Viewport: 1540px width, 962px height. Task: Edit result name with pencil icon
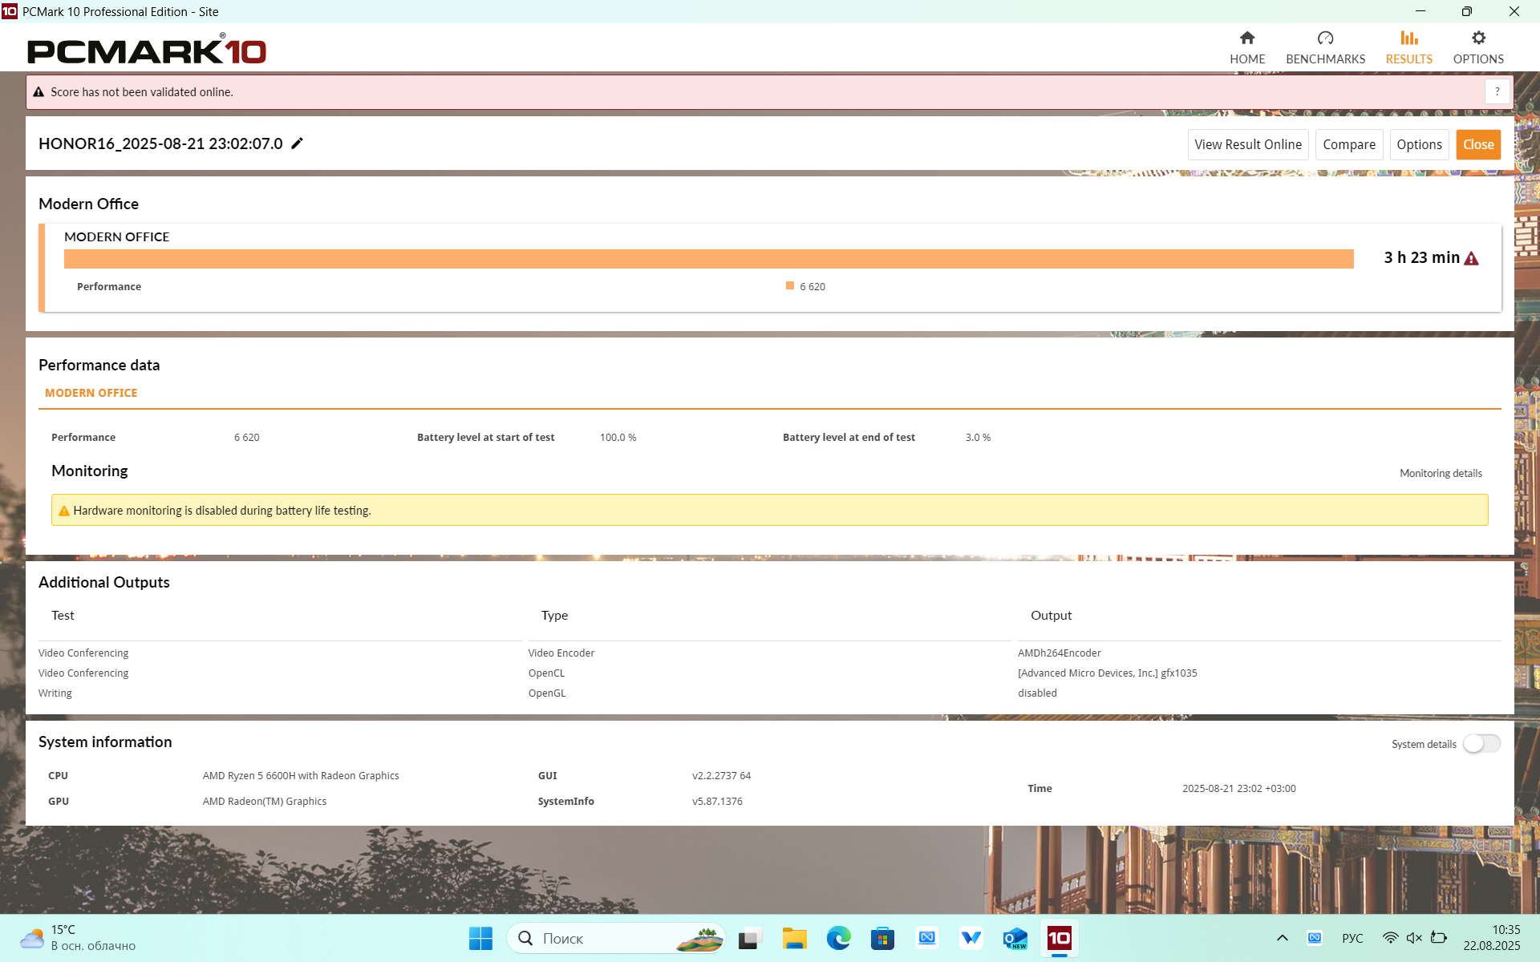click(298, 143)
